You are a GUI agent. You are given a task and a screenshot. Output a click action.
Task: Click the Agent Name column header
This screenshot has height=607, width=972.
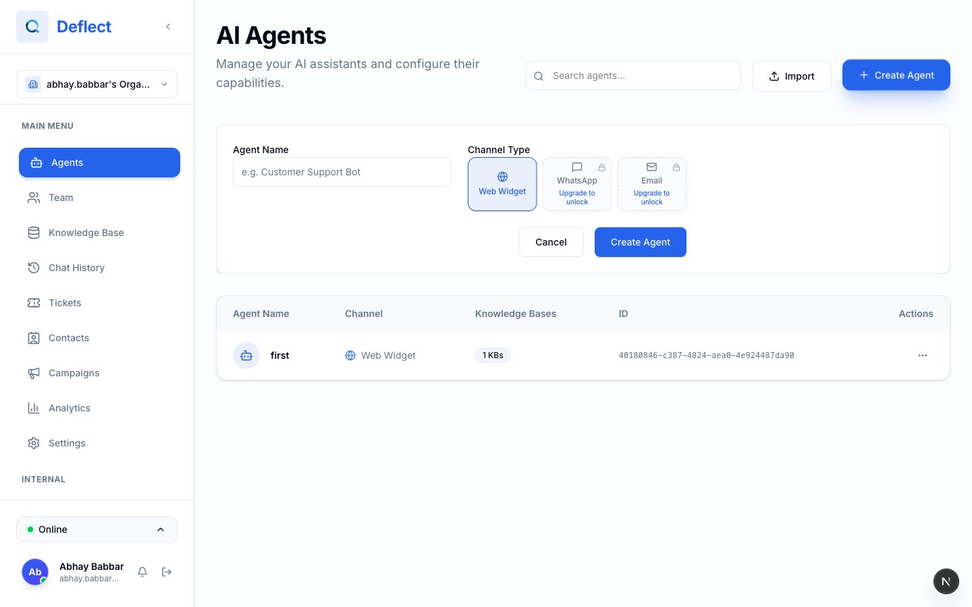261,314
